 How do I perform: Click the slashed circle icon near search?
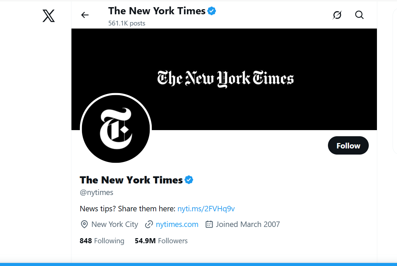[x=337, y=15]
